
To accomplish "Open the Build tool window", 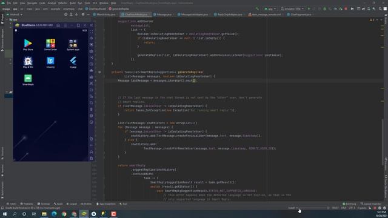I will (x=58, y=204).
